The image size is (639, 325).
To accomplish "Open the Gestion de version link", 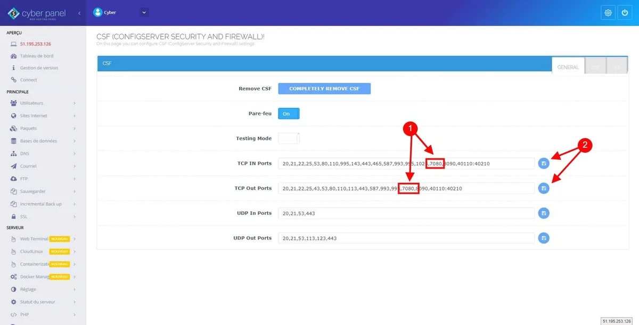I will (39, 68).
